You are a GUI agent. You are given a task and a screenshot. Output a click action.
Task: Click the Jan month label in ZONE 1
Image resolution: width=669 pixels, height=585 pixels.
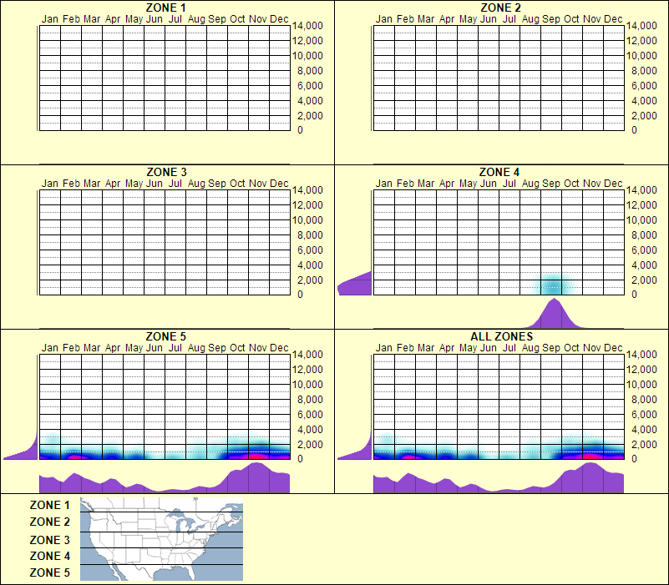(48, 18)
